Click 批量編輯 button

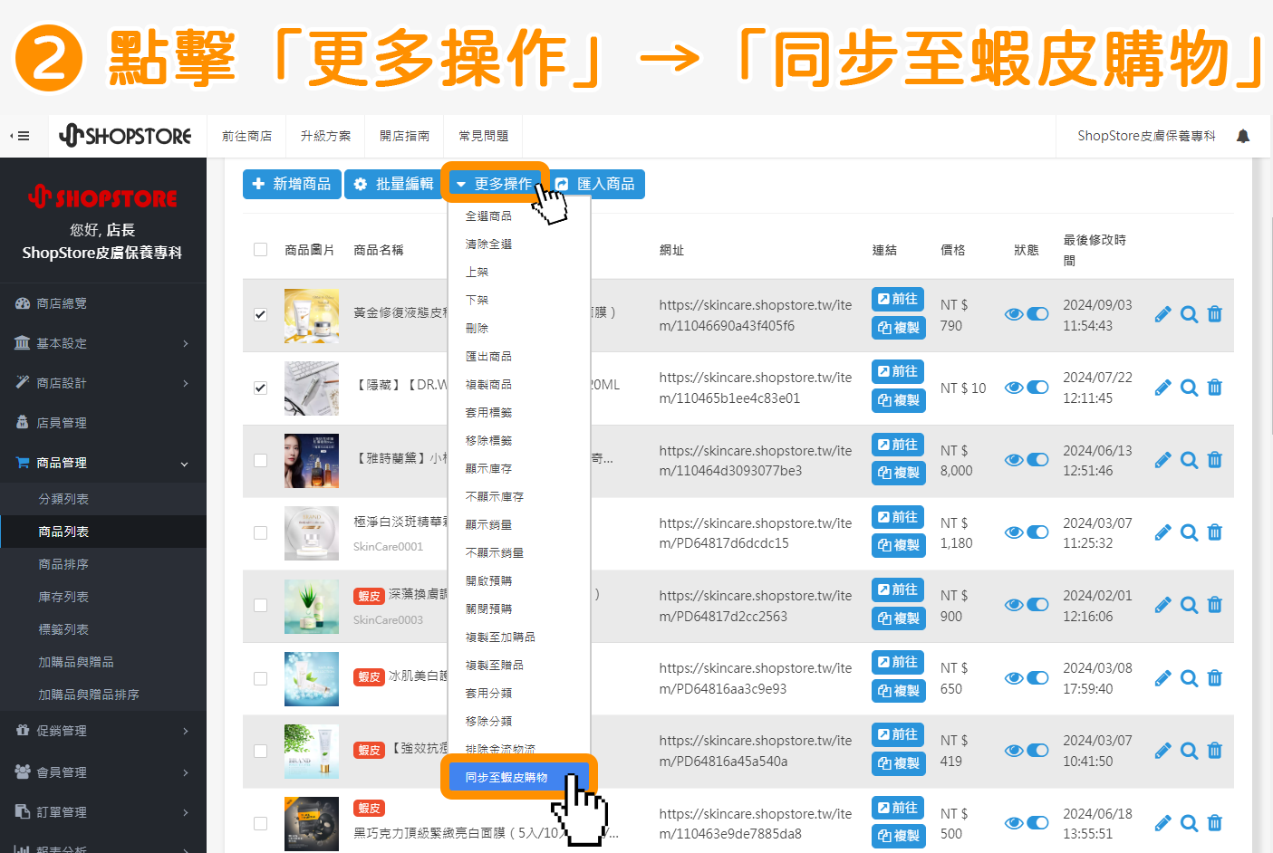coord(394,184)
